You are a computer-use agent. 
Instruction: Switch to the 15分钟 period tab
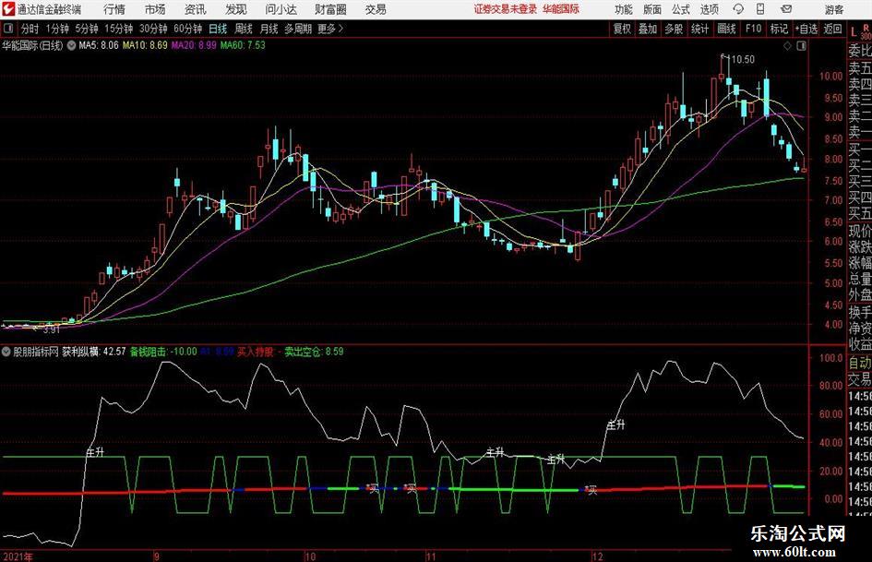point(119,29)
